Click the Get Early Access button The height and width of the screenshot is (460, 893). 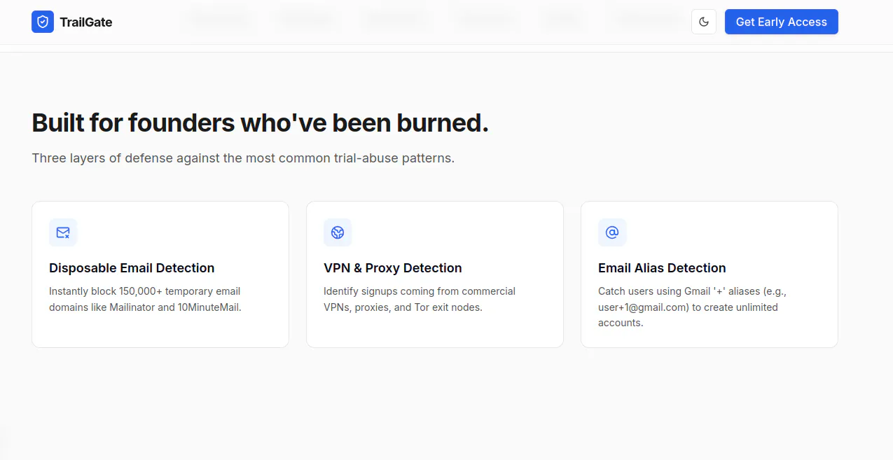click(x=782, y=22)
